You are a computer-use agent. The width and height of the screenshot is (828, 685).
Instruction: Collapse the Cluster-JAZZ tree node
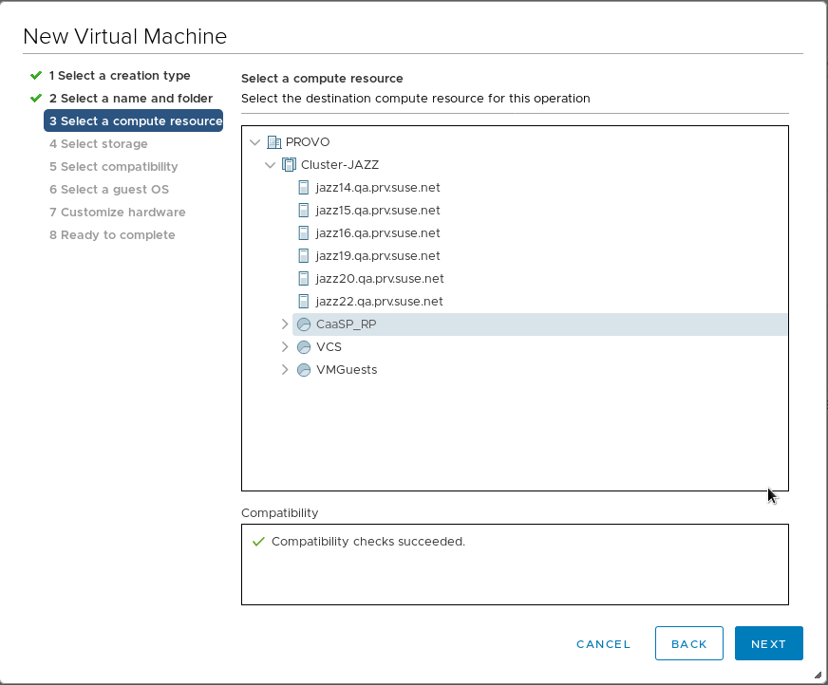tap(270, 165)
